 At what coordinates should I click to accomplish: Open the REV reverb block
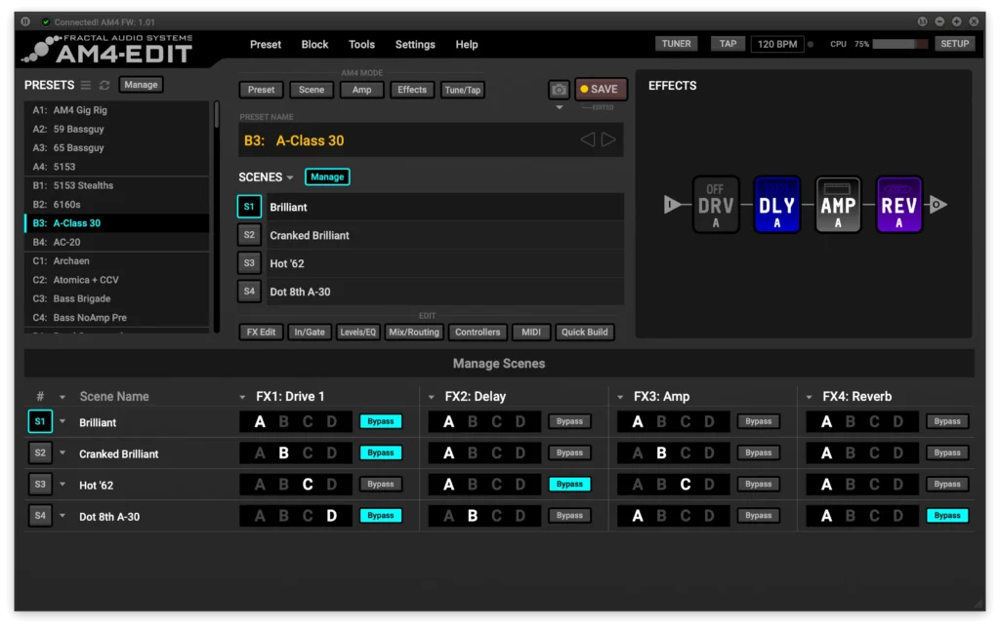[x=898, y=205]
